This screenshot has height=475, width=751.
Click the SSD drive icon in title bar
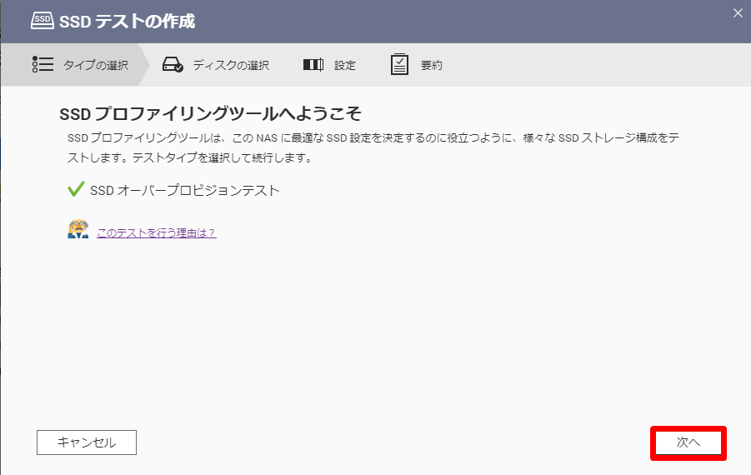(x=43, y=21)
